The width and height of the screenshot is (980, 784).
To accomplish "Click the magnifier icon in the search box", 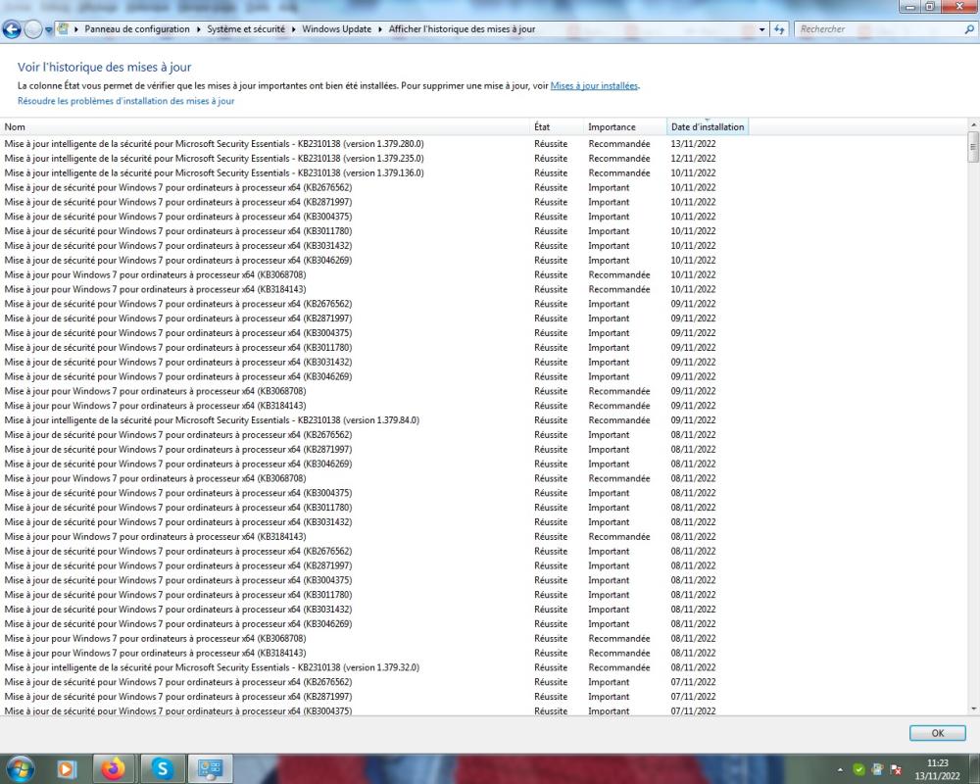I will pyautogui.click(x=969, y=29).
